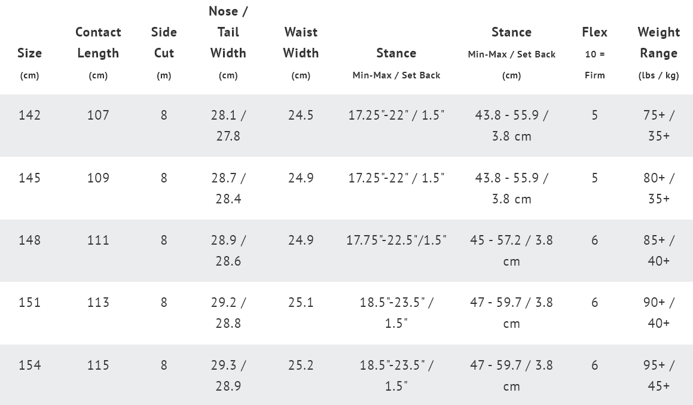693x405 pixels.
Task: Click the Side Cut column header
Action: (x=164, y=42)
